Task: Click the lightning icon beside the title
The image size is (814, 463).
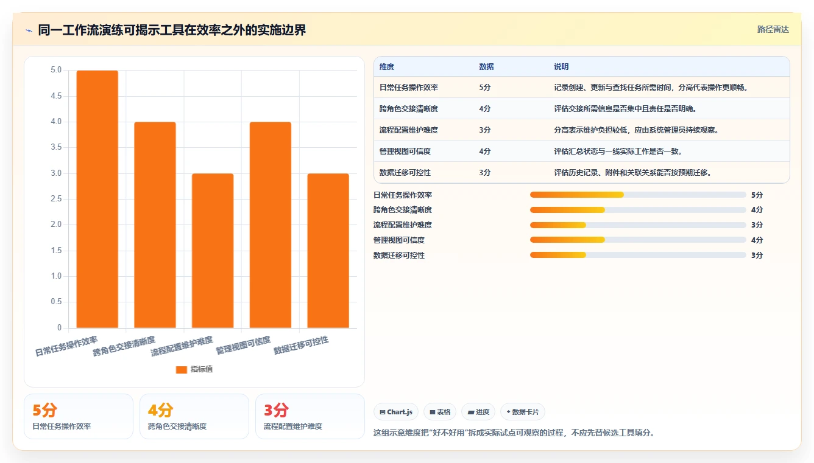Action: [x=29, y=30]
